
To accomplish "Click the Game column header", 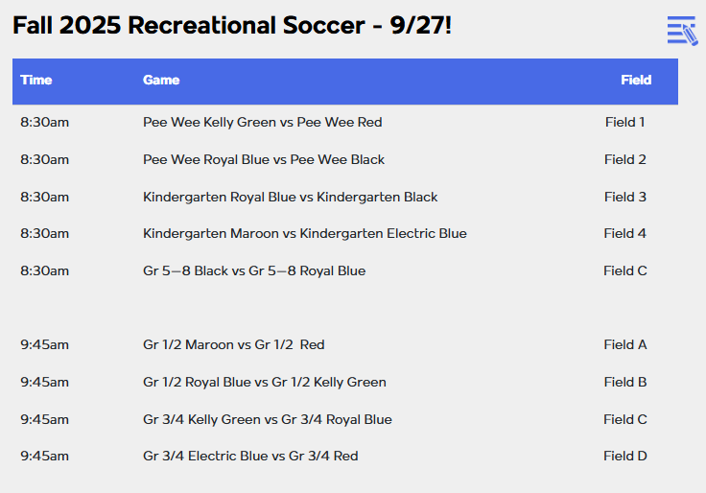I will 161,81.
